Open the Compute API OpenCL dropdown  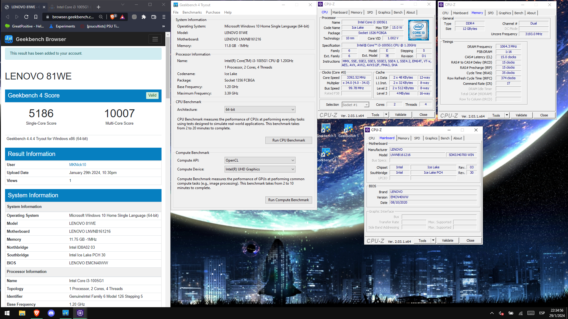tap(260, 160)
